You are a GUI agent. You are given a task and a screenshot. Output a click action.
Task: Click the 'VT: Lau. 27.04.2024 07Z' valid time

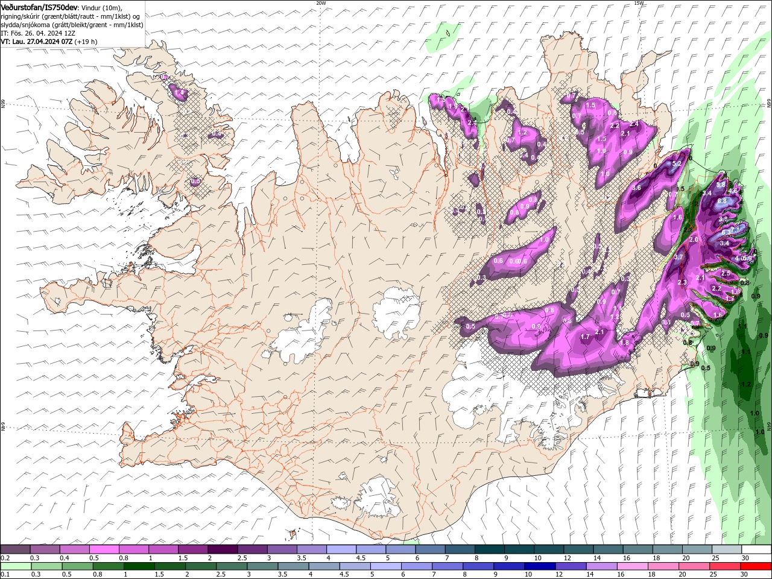click(37, 42)
